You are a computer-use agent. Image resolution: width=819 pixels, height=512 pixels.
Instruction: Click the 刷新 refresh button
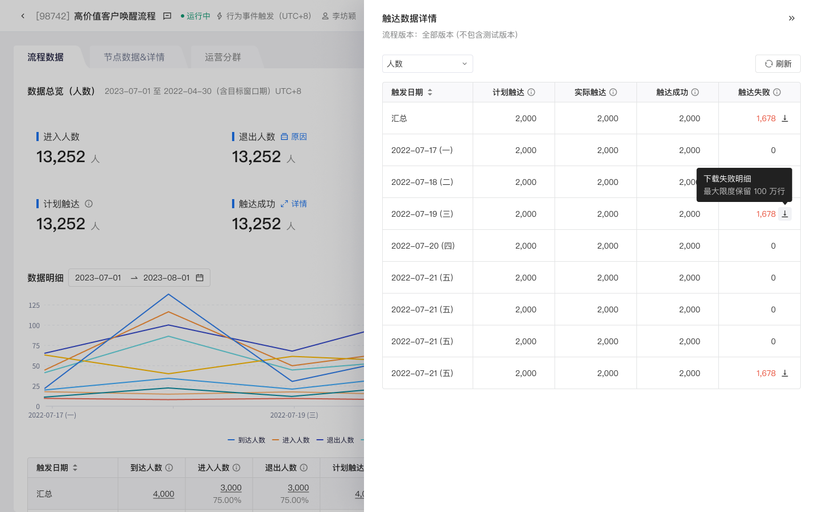(x=777, y=64)
